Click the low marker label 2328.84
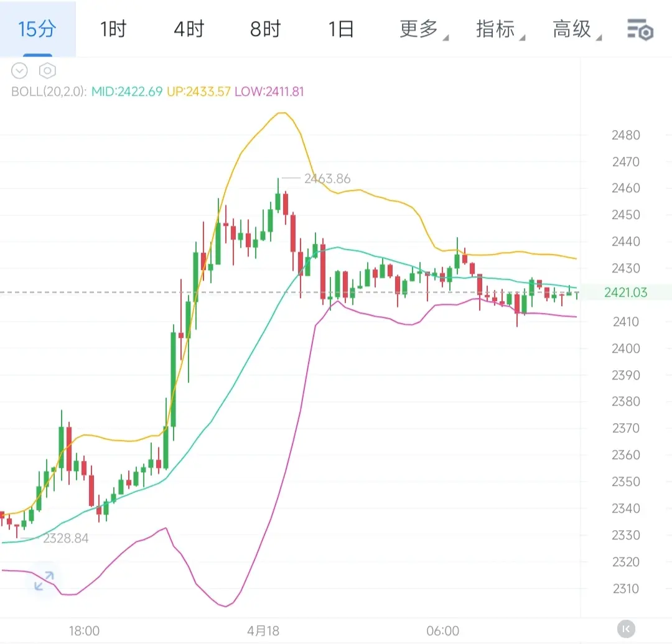 (x=65, y=538)
